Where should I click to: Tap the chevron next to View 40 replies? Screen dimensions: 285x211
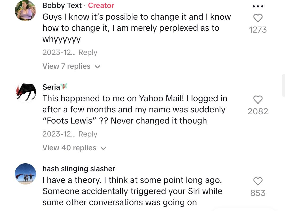(x=103, y=148)
